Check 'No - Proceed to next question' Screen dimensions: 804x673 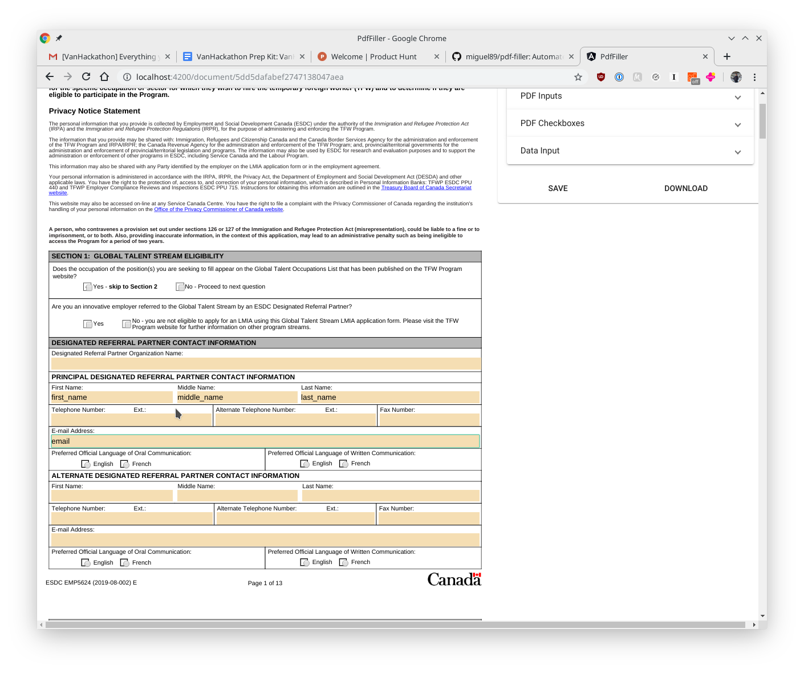180,287
